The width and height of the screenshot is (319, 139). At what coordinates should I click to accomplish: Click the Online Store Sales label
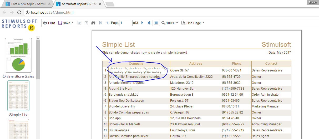point(18,76)
